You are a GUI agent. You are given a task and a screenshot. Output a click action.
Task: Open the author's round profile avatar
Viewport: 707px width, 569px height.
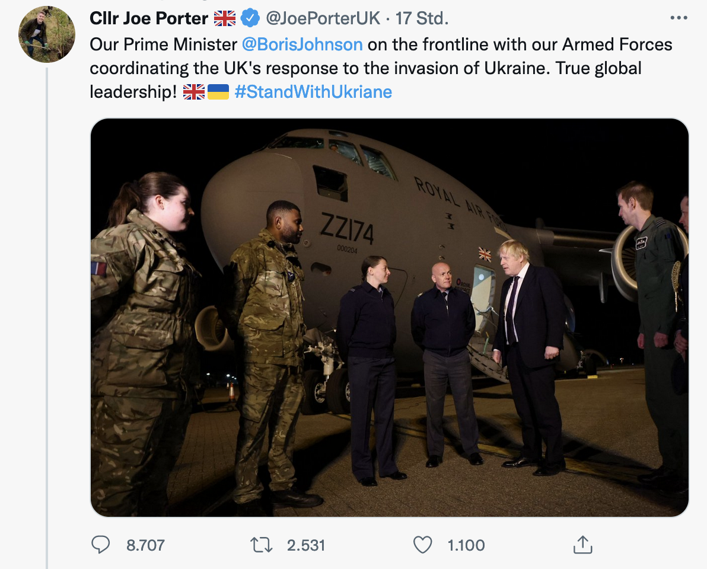[47, 34]
